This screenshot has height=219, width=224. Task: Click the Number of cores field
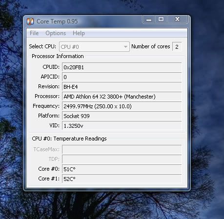(177, 47)
